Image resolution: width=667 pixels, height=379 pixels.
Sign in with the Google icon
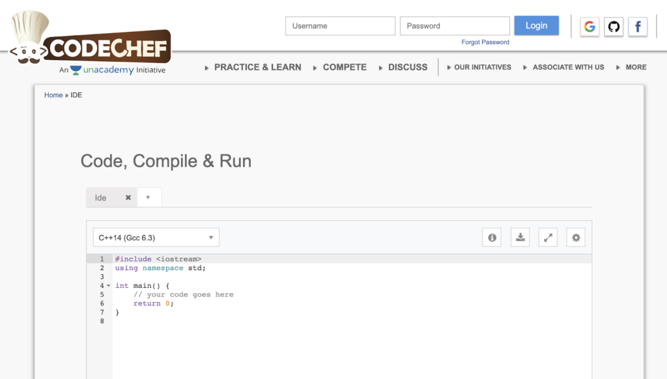[589, 27]
